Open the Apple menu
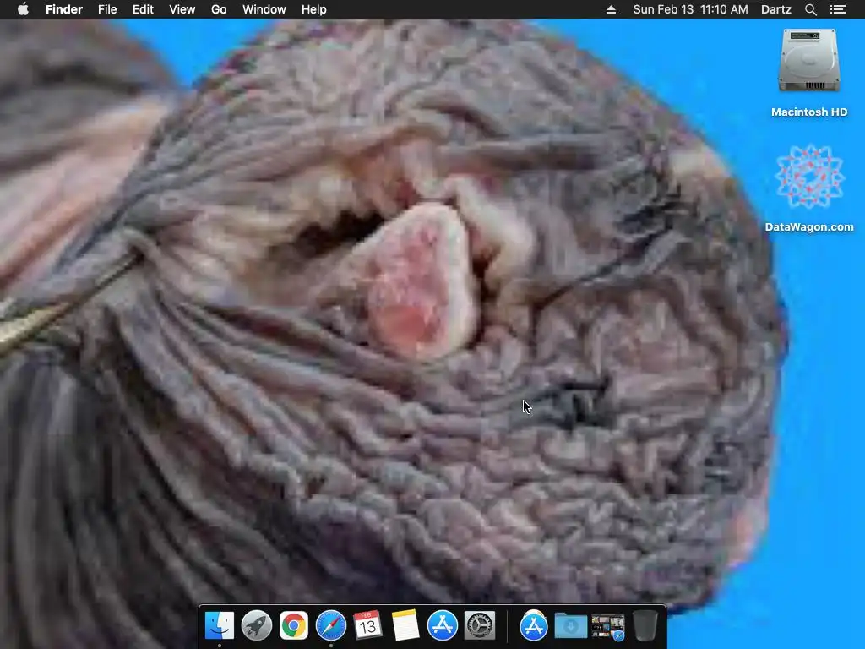The image size is (865, 649). tap(23, 9)
